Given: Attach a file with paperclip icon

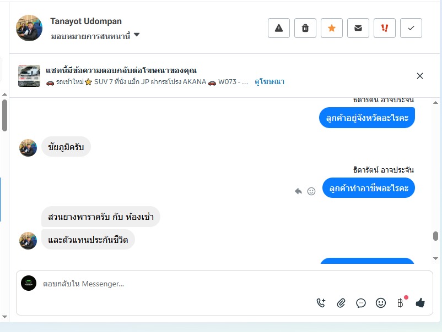Looking at the screenshot, I should click(341, 303).
